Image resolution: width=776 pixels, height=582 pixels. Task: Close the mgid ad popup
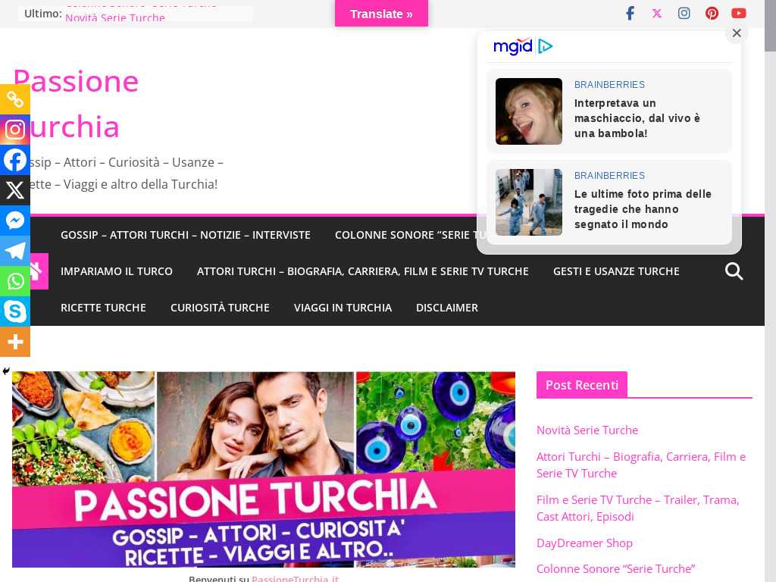click(737, 33)
